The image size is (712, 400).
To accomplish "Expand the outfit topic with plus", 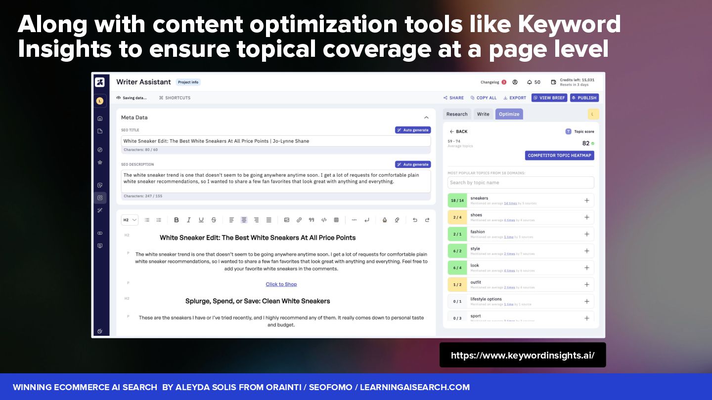I will tap(587, 284).
